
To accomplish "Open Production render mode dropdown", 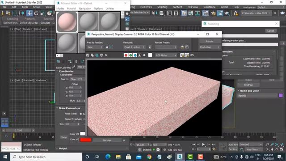I will click(x=210, y=47).
